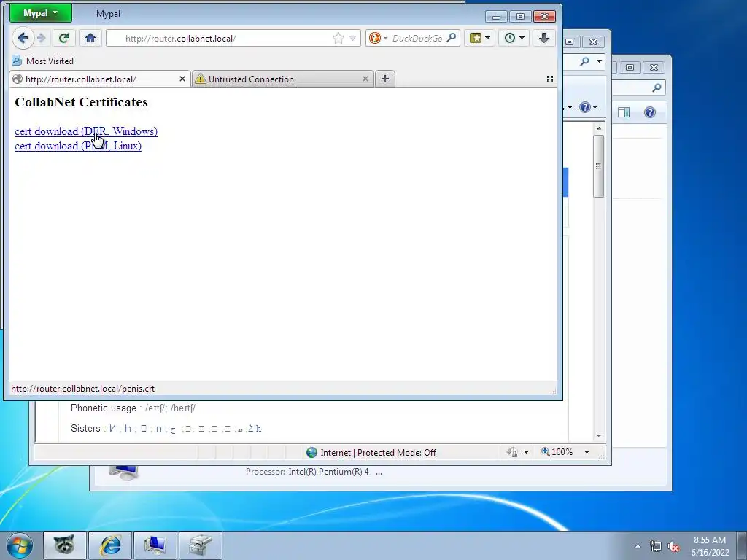Click the devices taskbar icon

[x=201, y=545]
